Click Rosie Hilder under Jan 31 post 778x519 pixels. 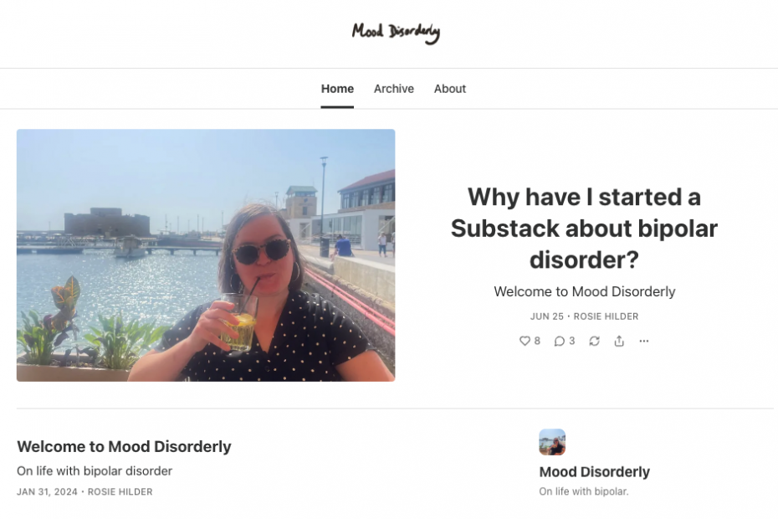120,491
